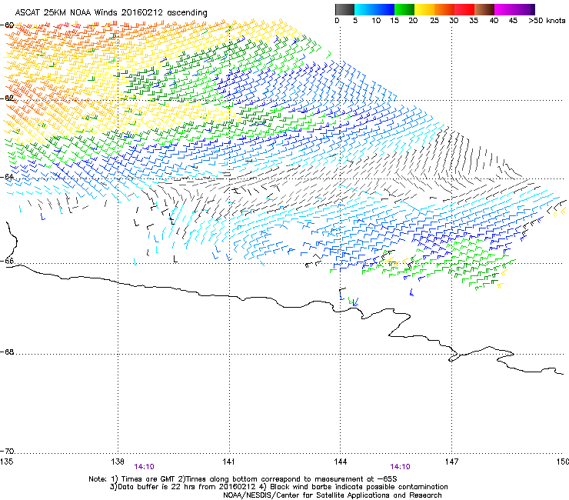Click the orange 25-30 knots legend swatch

point(444,9)
